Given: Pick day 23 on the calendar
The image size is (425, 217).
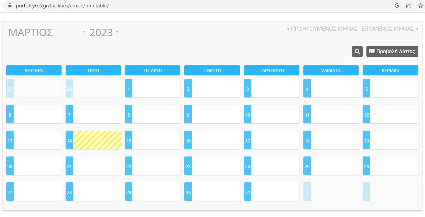Looking at the screenshot, I should click(x=212, y=166).
